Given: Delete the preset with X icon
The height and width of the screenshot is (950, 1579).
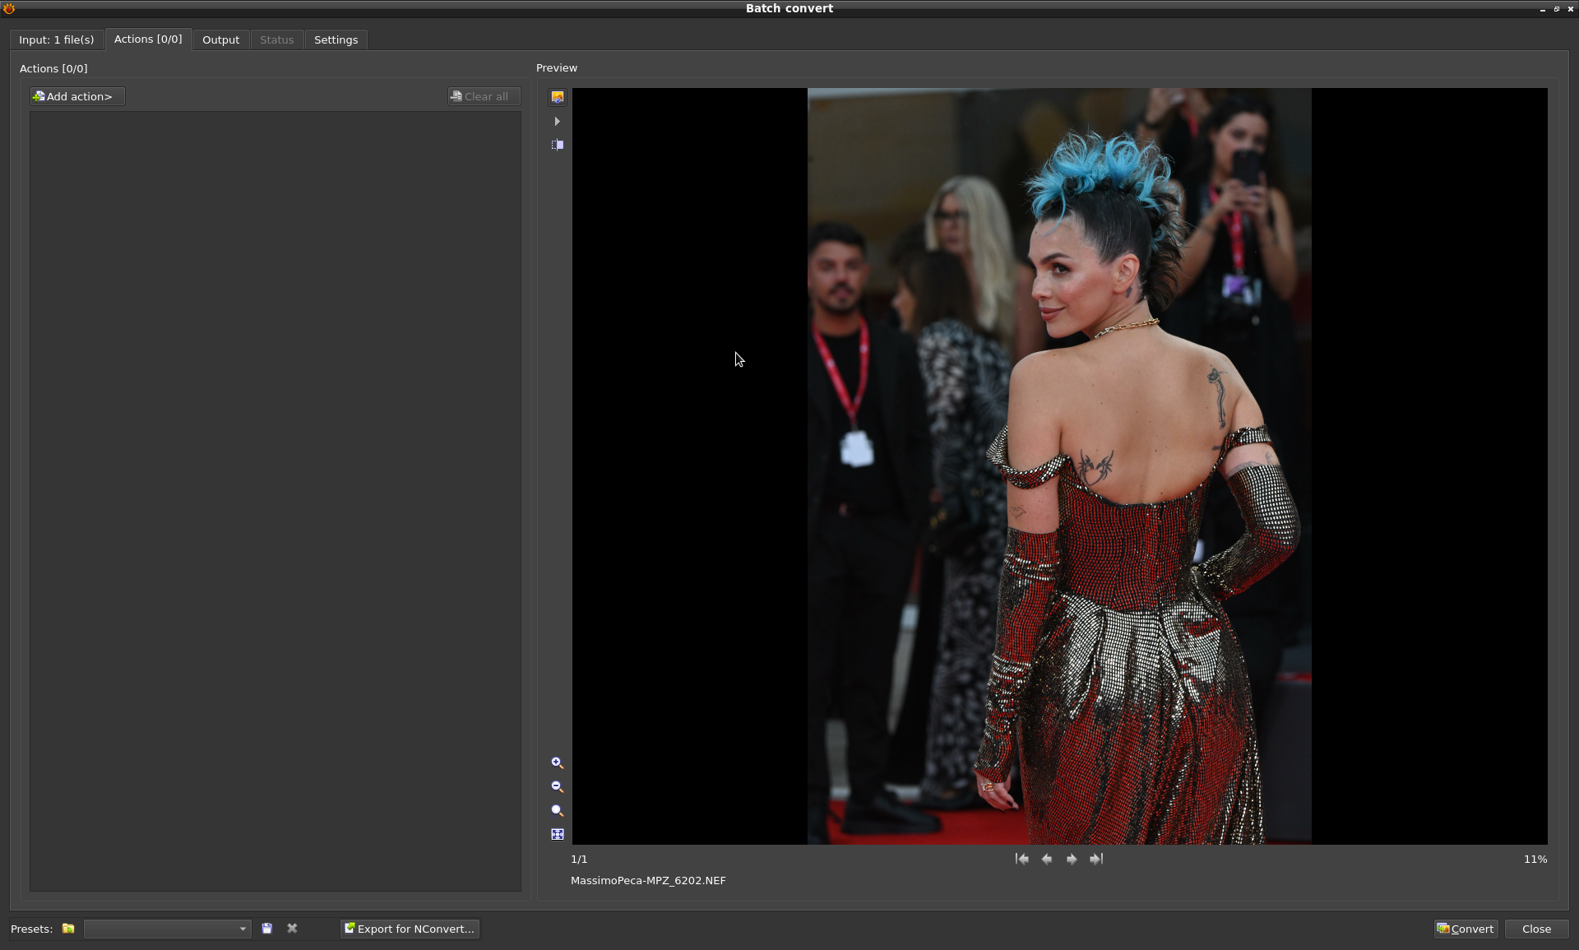Looking at the screenshot, I should coord(292,929).
